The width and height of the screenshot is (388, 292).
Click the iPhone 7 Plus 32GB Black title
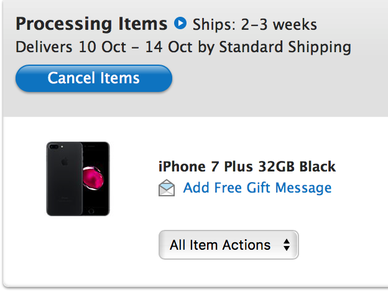(x=247, y=167)
